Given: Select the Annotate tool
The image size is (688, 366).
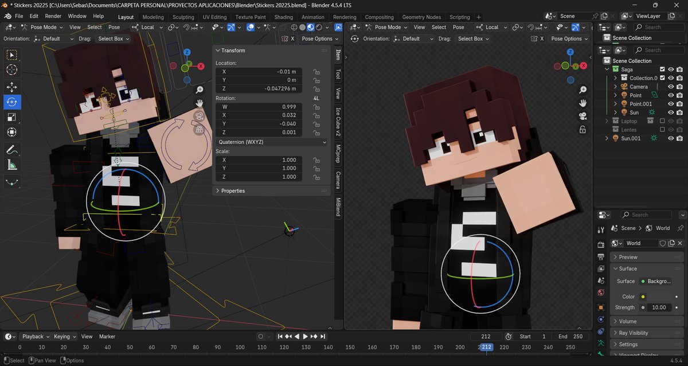Looking at the screenshot, I should [12, 150].
